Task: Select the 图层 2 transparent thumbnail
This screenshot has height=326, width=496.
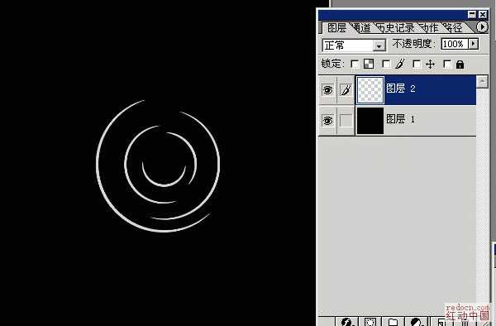Action: (370, 90)
